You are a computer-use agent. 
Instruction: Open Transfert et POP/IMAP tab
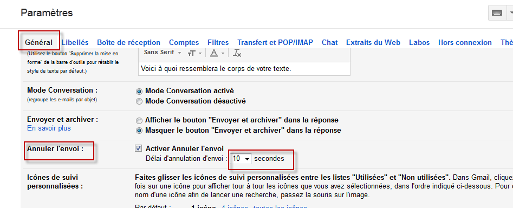(275, 42)
